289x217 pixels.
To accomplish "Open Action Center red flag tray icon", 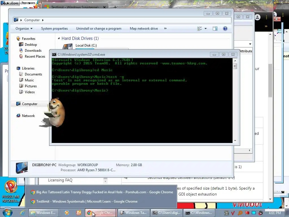I will [x=247, y=213].
